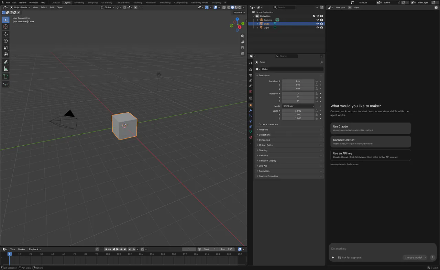Activate the Move tool
440x270 pixels.
click(x=6, y=34)
